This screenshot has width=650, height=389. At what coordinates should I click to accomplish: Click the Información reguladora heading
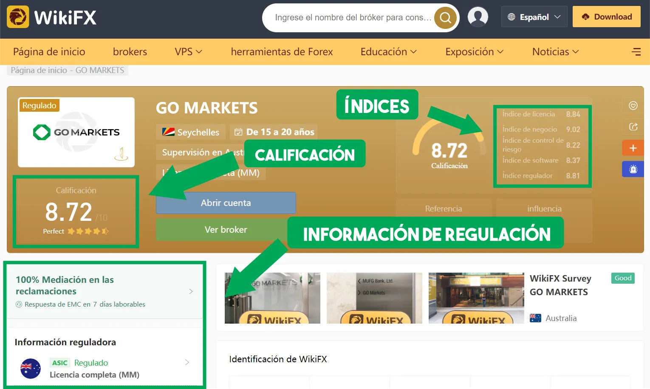pyautogui.click(x=65, y=342)
